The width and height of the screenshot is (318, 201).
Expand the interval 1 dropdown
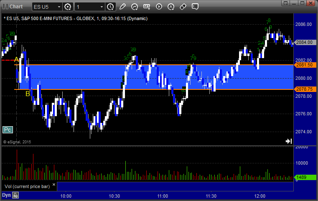pos(102,7)
